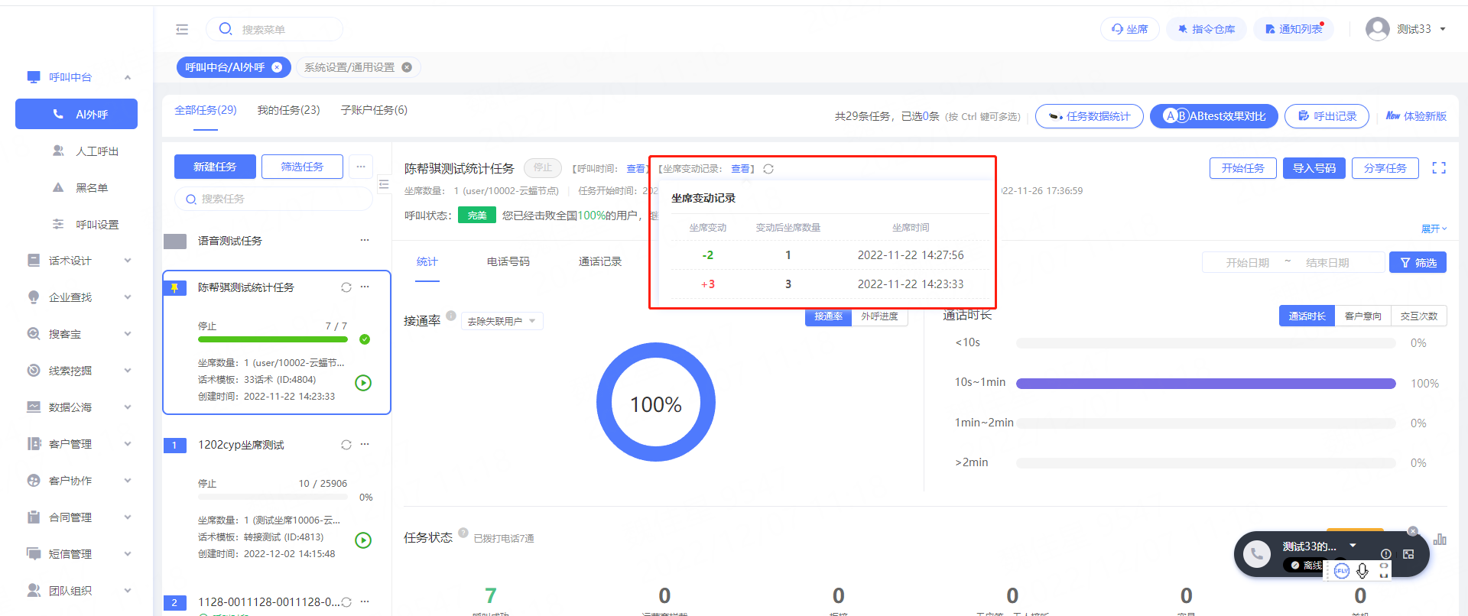This screenshot has height=616, width=1468.
Task: Close the 系统设置/通用设置 tab
Action: coord(407,67)
